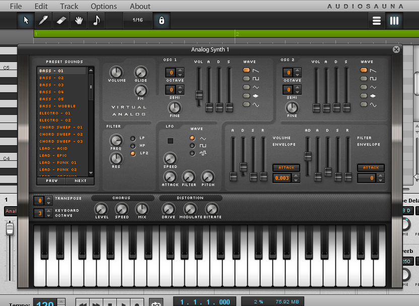
Task: Increase the transpose value
Action: click(48, 198)
